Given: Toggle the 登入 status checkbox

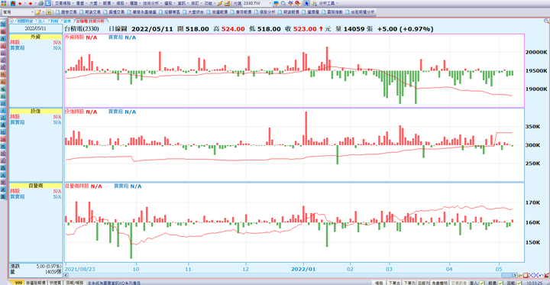Looking at the screenshot, I should pyautogui.click(x=482, y=283).
